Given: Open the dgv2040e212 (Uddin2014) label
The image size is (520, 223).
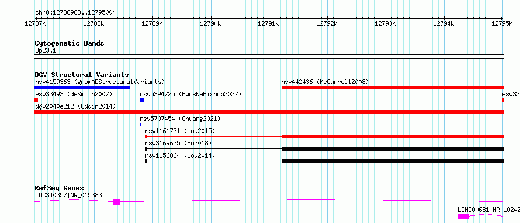Looking at the screenshot, I should coord(75,106).
